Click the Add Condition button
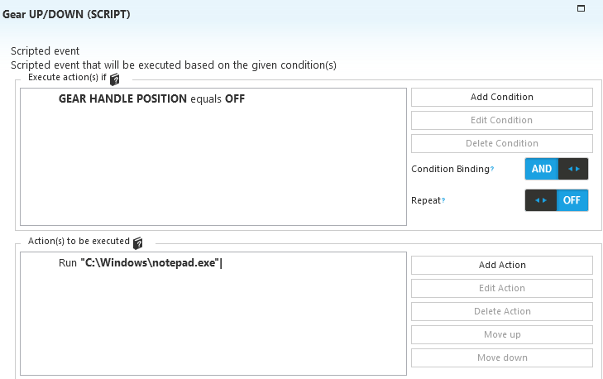This screenshot has height=379, width=603. 502,98
